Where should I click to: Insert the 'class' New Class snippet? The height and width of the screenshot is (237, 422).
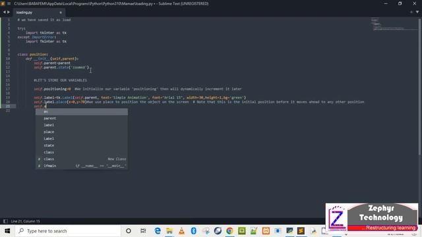tap(82, 159)
